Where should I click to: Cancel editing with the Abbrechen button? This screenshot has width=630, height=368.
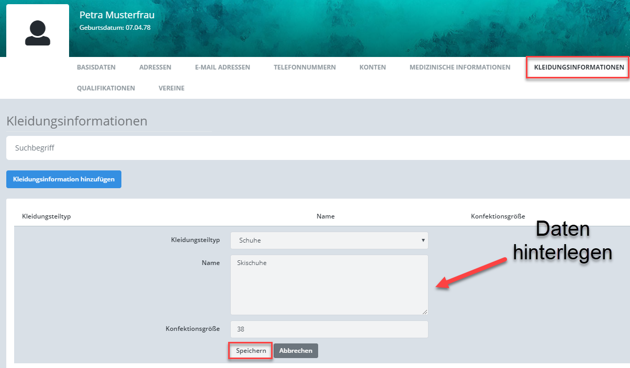click(296, 351)
